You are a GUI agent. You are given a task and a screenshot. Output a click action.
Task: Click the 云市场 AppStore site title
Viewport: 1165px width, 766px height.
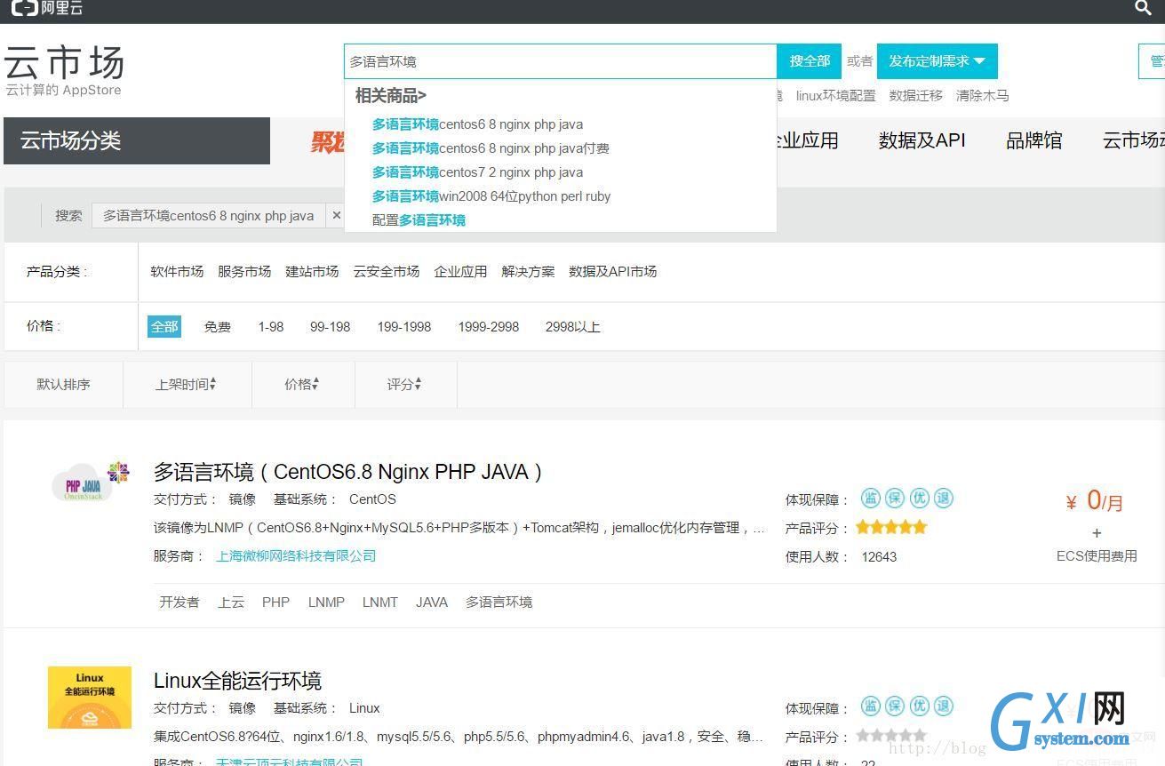64,71
